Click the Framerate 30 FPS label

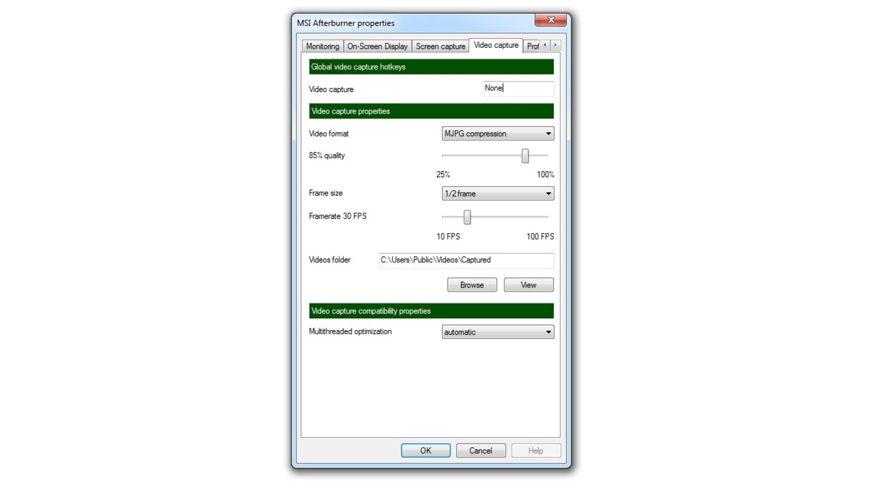tap(338, 216)
